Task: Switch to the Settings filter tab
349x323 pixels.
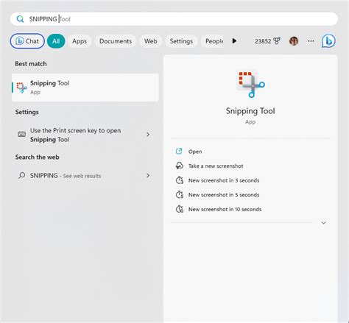Action: [x=181, y=41]
